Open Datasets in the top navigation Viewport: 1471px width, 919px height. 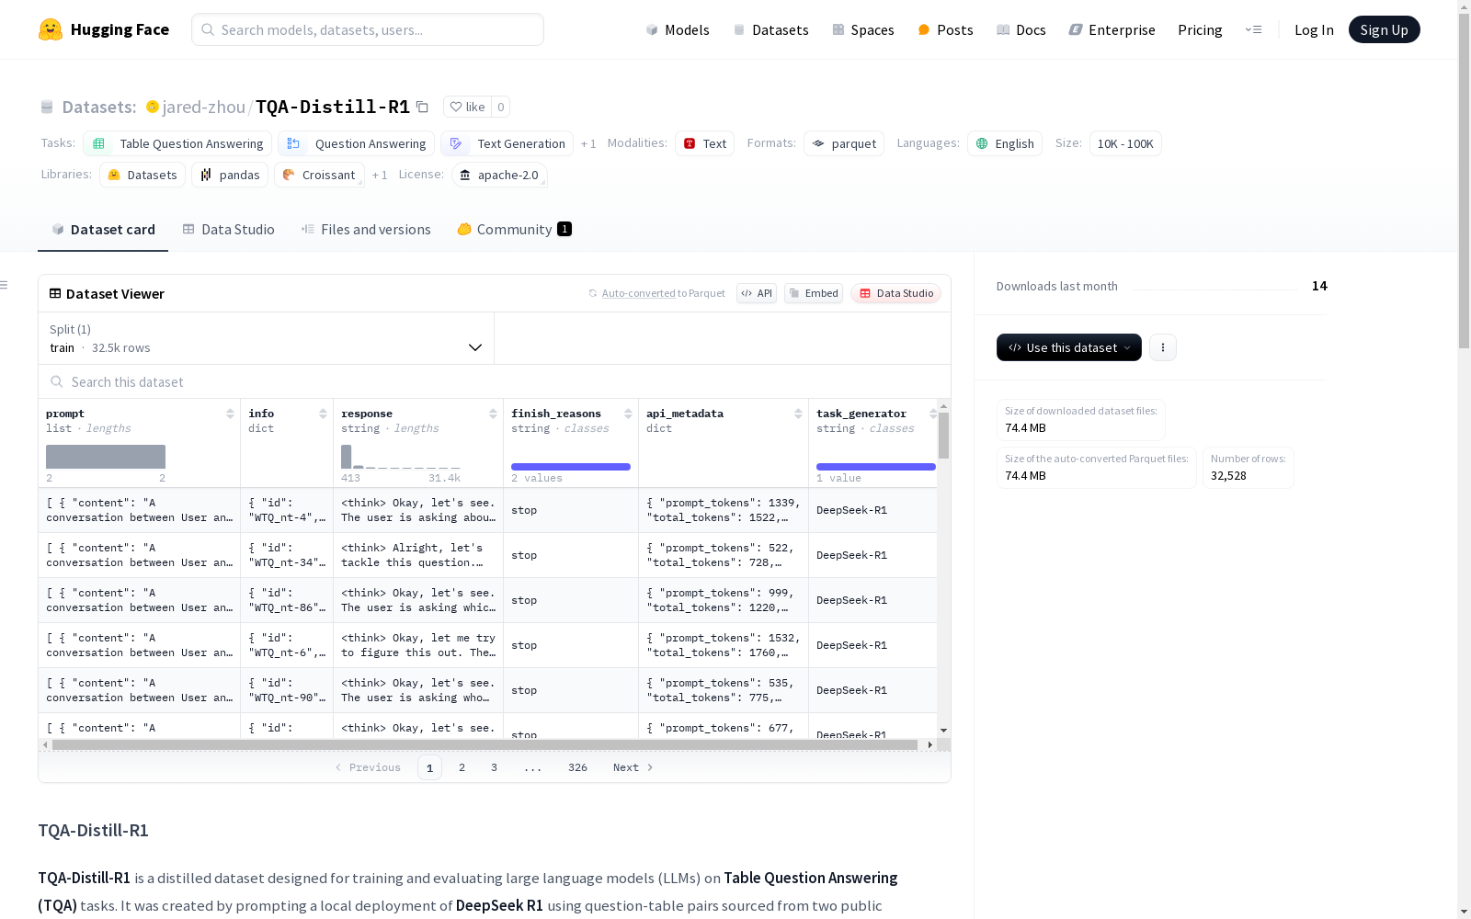click(x=770, y=29)
